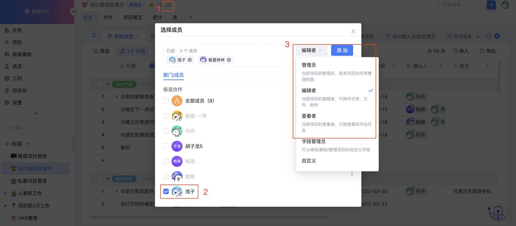Remove 湉子 from selected members

(x=190, y=60)
